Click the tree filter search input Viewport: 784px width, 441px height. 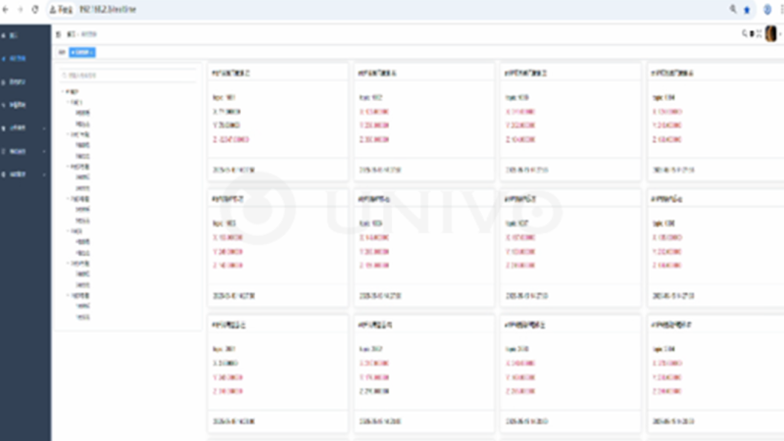(128, 75)
